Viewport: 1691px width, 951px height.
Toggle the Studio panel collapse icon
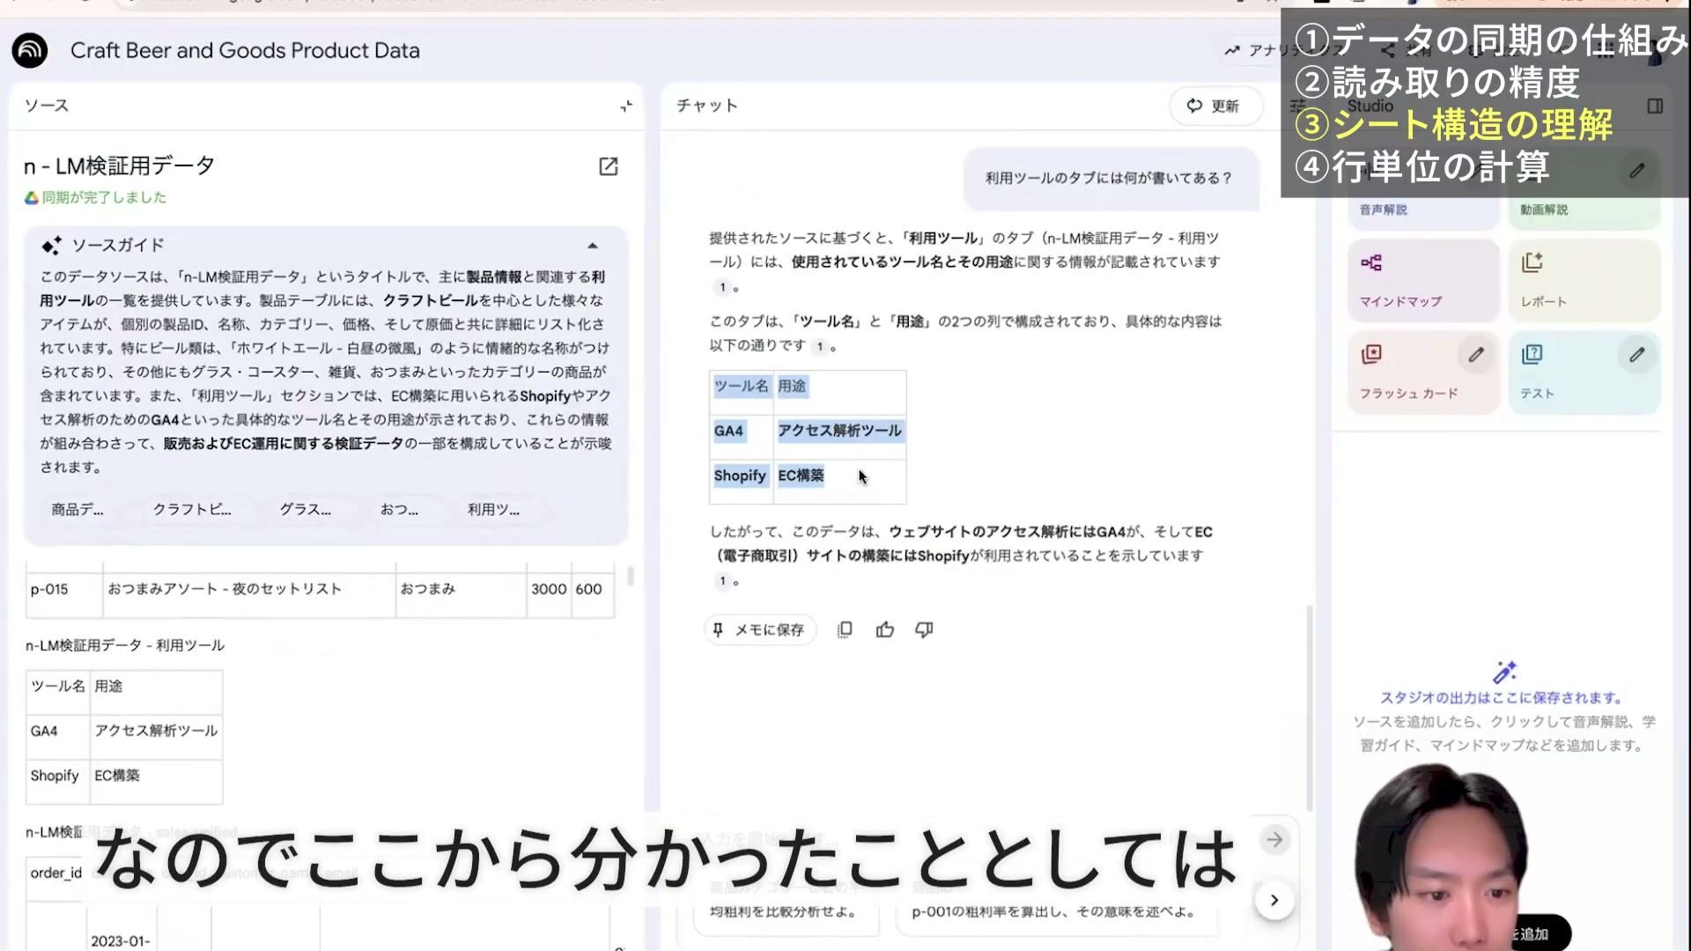pyautogui.click(x=1655, y=106)
